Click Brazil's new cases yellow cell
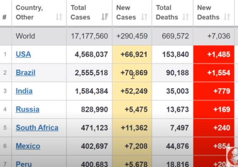Viewport: 238px width, 167px height. point(132,73)
